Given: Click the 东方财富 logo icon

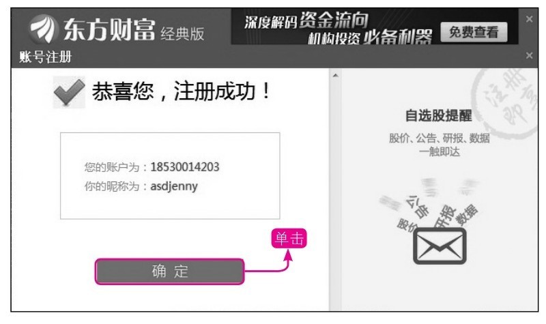Looking at the screenshot, I should [44, 29].
